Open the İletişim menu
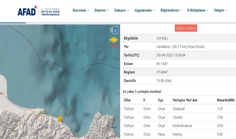Viewport: 236px width, 139px height. 220,10
